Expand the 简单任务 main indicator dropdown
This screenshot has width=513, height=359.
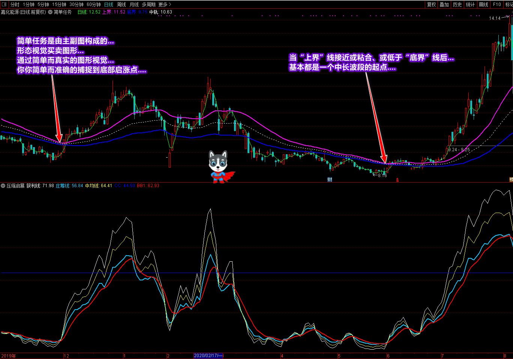[x=50, y=12]
